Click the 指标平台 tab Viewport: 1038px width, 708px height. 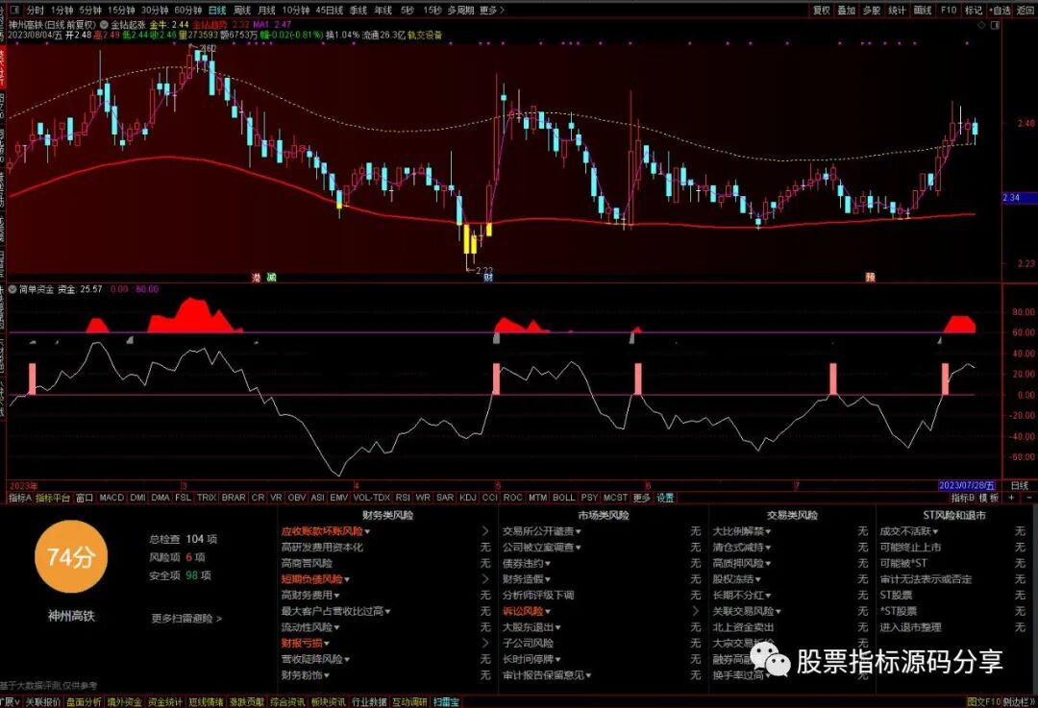(x=53, y=498)
